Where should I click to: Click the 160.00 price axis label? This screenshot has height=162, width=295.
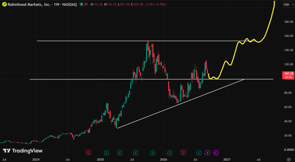pyautogui.click(x=289, y=36)
